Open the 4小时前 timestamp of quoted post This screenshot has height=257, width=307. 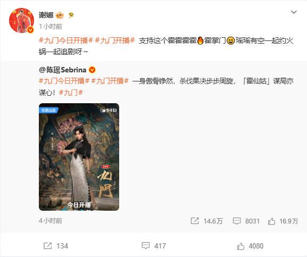click(x=51, y=221)
